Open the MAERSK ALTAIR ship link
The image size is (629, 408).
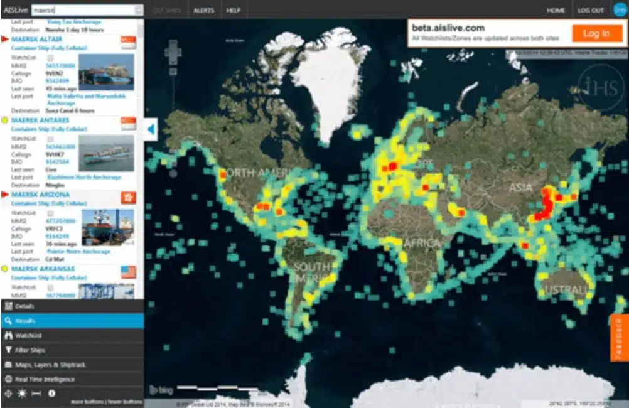[x=37, y=40]
